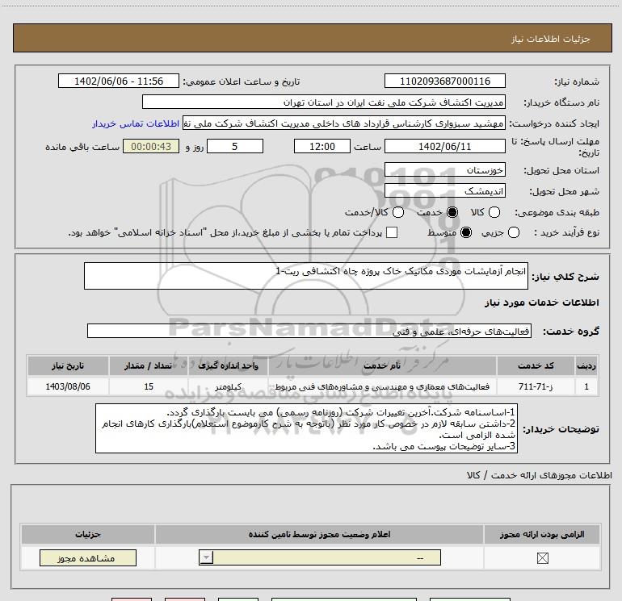Click the response deadline date 1402/06/11
The image size is (622, 601).
(x=444, y=146)
